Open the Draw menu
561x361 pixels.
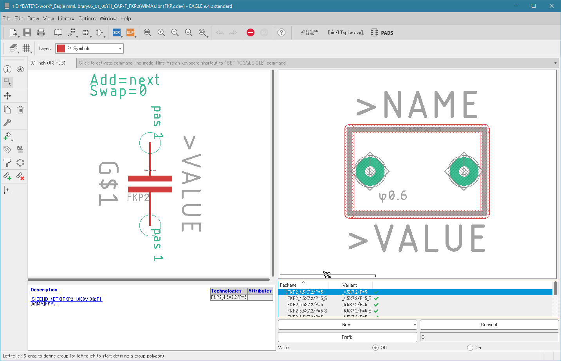tap(33, 18)
